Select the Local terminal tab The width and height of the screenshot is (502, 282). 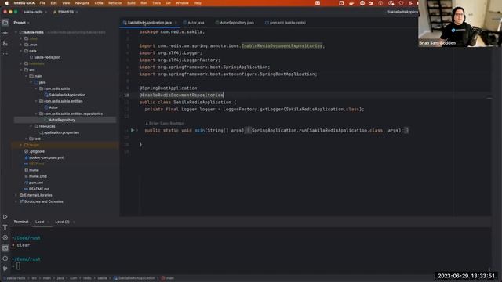pyautogui.click(x=40, y=222)
